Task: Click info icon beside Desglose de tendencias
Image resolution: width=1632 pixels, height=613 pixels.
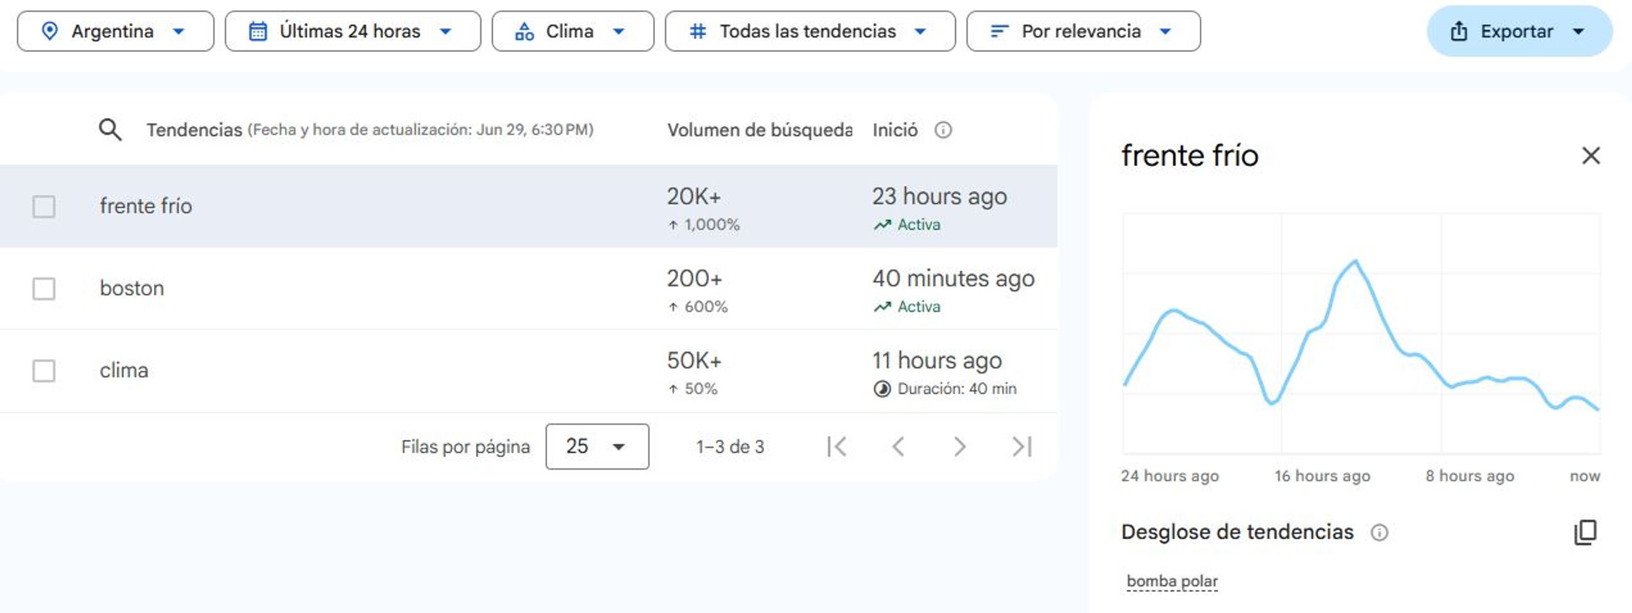Action: point(1379,533)
